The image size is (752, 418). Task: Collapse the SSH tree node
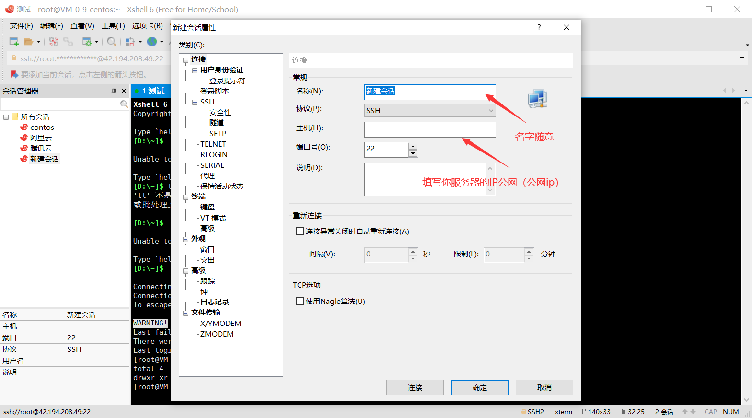point(195,102)
